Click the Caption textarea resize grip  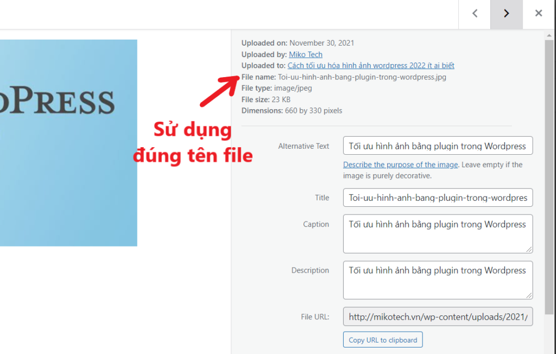[x=529, y=250]
